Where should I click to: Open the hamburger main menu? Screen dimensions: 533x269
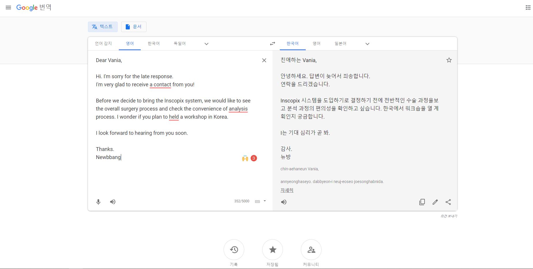pos(8,8)
